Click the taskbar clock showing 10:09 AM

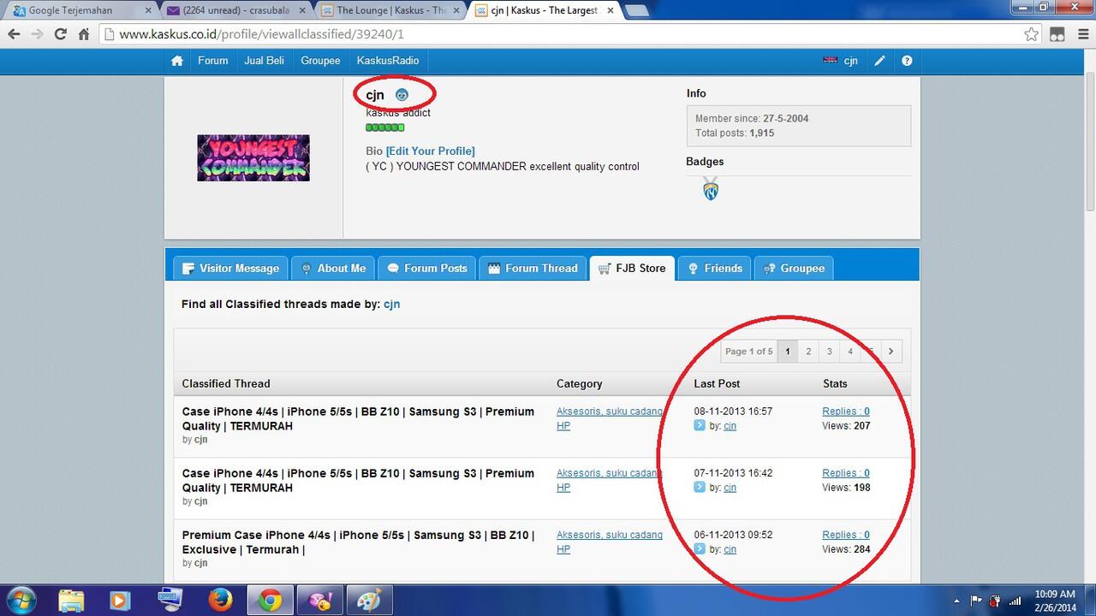[1054, 601]
